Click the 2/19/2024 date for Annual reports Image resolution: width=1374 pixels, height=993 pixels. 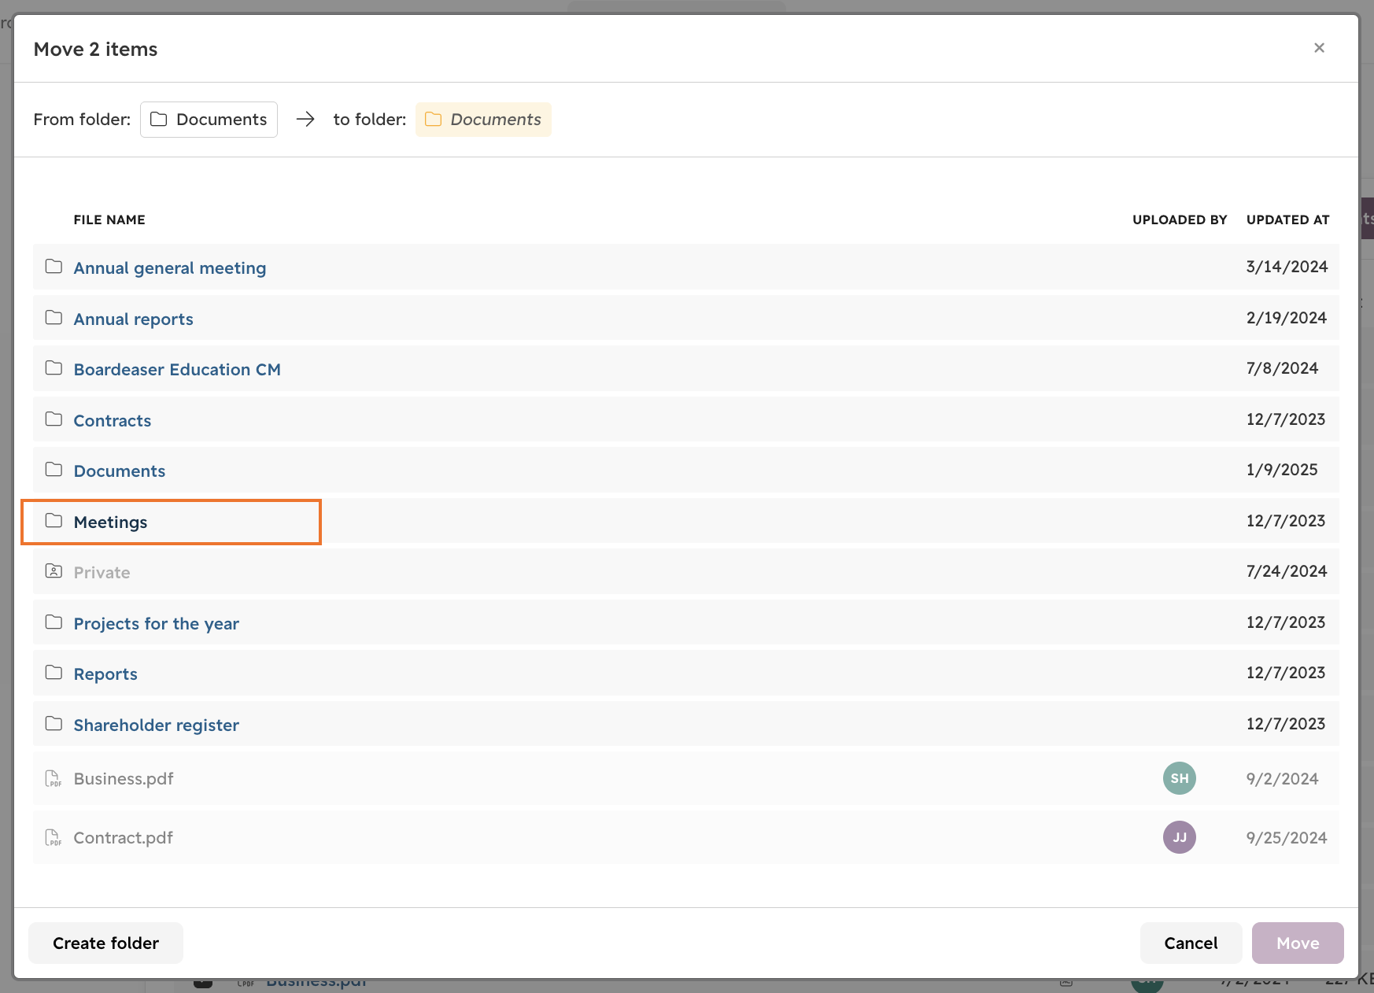click(x=1287, y=318)
